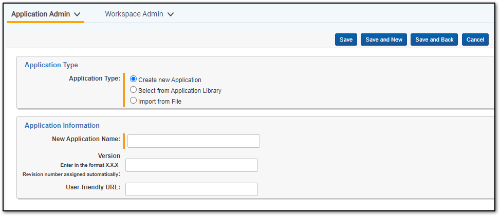Choose Select from Application Library option
500x216 pixels.
pos(133,90)
